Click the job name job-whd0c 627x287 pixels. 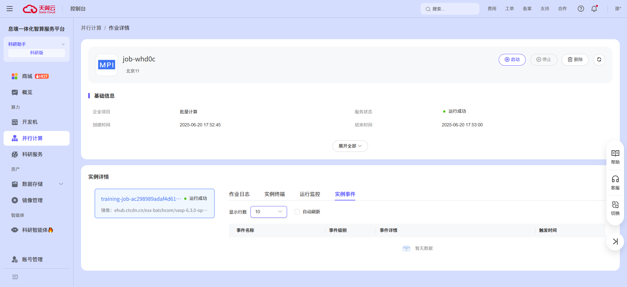pyautogui.click(x=139, y=59)
